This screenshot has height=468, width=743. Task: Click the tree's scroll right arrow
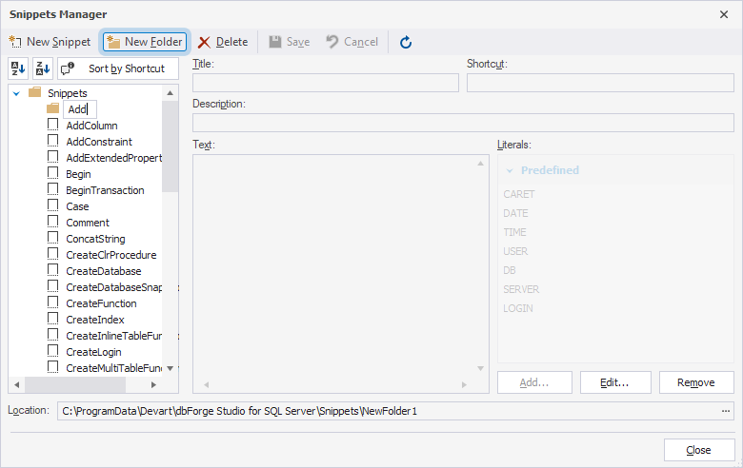153,384
